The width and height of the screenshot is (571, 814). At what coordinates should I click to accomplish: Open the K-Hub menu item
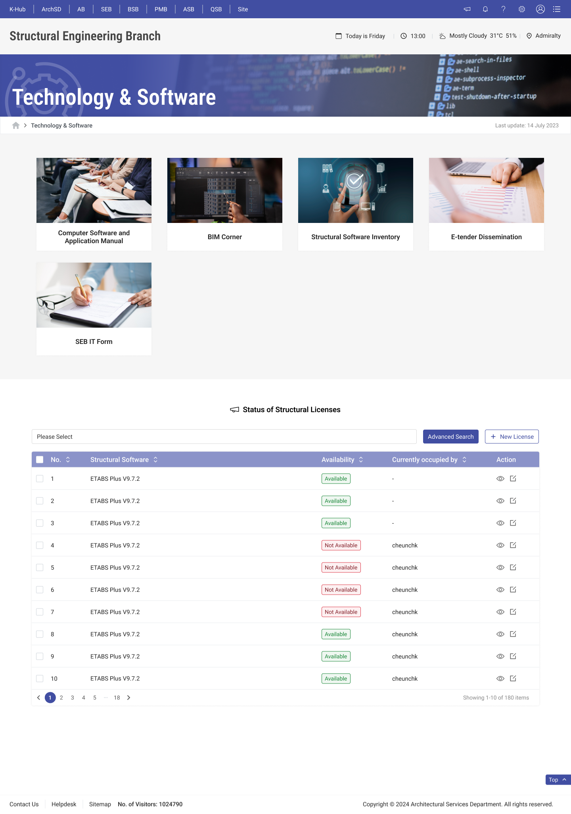17,9
